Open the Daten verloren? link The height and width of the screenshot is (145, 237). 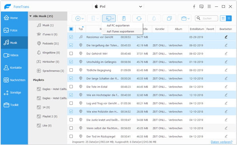click(x=222, y=142)
